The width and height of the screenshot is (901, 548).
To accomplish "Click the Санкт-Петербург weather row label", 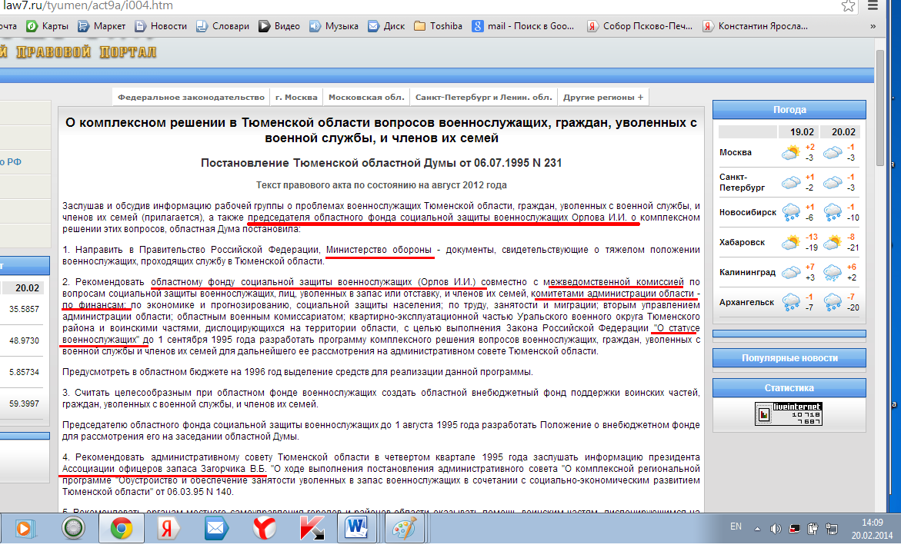I will pyautogui.click(x=742, y=182).
